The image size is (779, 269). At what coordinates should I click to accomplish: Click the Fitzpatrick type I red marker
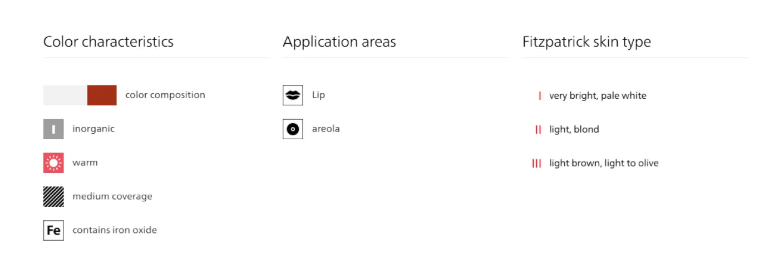[540, 96]
